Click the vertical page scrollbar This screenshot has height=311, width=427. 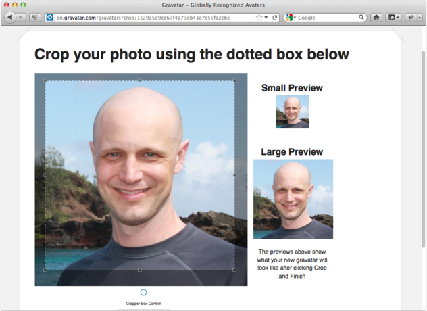[x=423, y=135]
